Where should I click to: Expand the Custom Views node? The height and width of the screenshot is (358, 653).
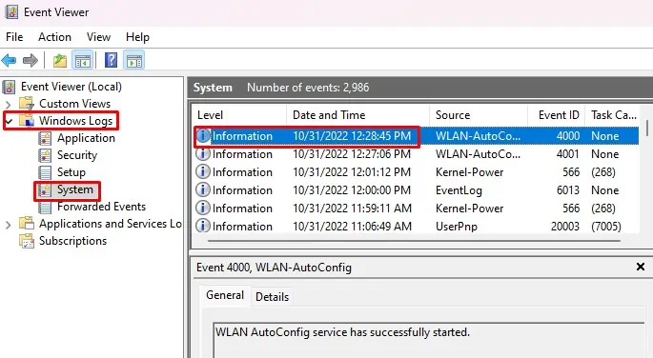[x=9, y=104]
